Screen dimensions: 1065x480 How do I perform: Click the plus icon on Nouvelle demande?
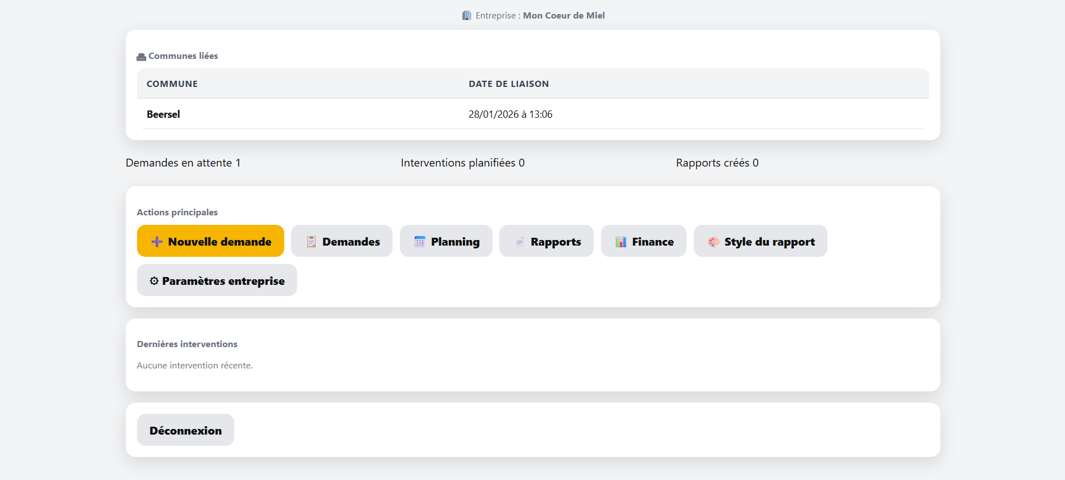[x=157, y=242]
